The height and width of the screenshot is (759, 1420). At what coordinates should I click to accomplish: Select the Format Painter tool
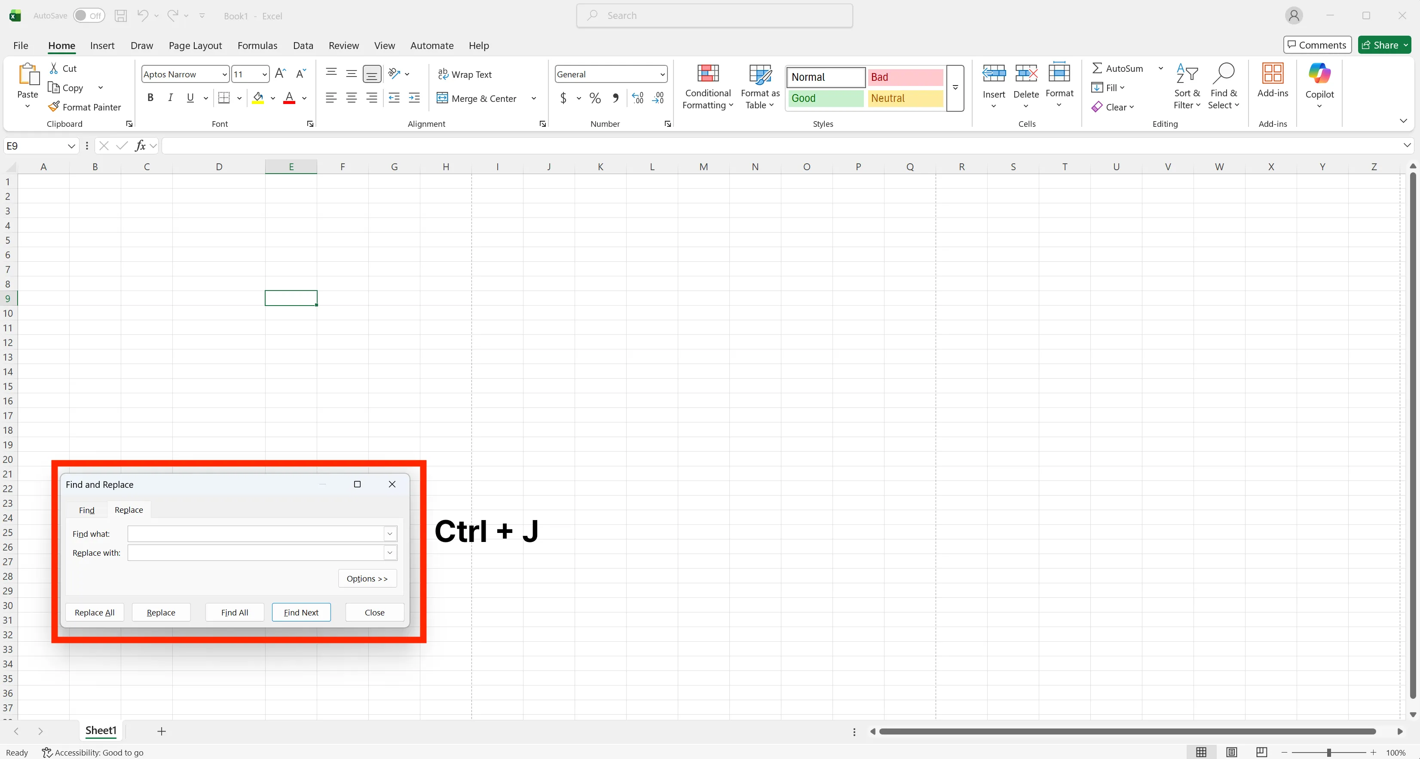pyautogui.click(x=86, y=107)
